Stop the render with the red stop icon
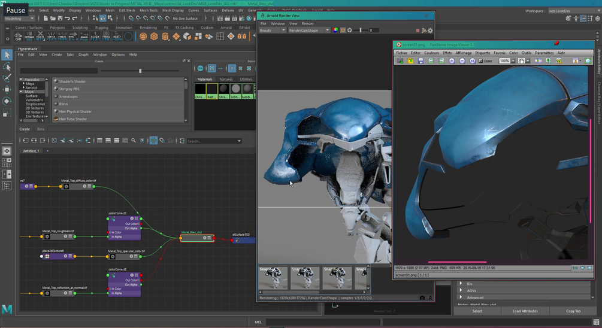Screen dimensions: 602x328 (x=418, y=31)
